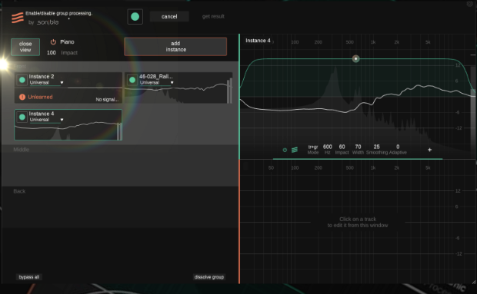Open the 46-028_Rall Universal profile dropdown
Screen dimensions: 477x294
(156, 83)
